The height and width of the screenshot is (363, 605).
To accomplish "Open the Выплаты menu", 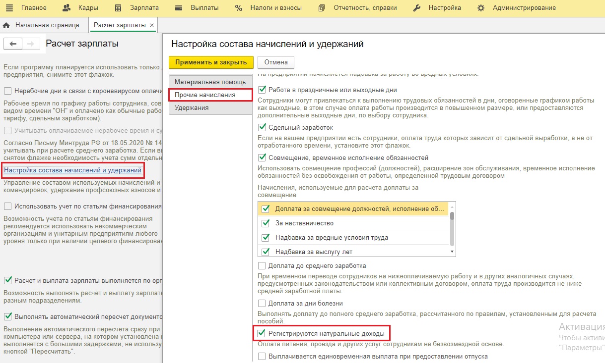I will pyautogui.click(x=204, y=8).
